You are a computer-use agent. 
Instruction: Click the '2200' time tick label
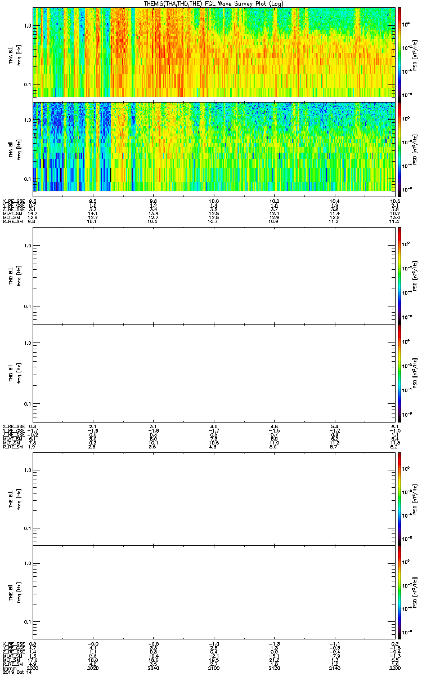[x=394, y=668]
